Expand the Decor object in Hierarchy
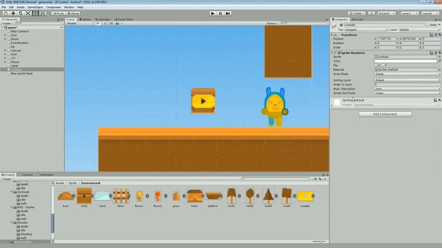The image size is (442, 248). 5,39
